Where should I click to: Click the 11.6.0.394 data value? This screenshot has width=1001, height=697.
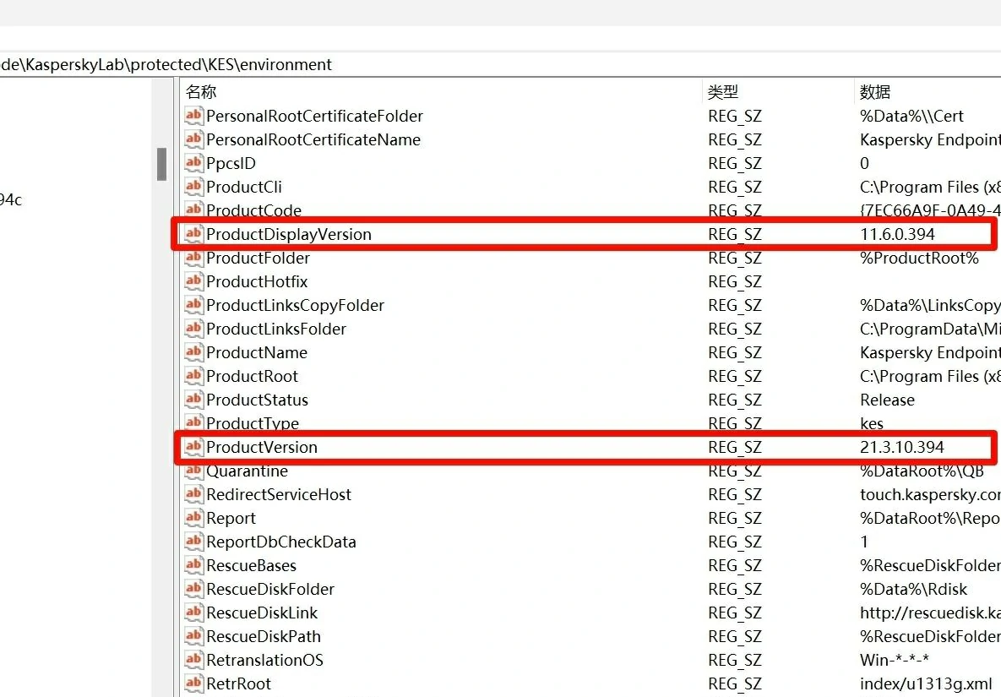point(897,234)
